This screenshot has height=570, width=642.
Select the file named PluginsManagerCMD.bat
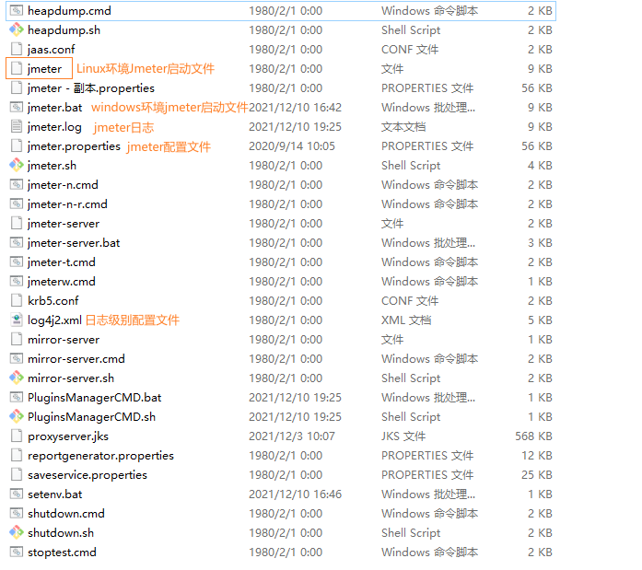pyautogui.click(x=95, y=397)
